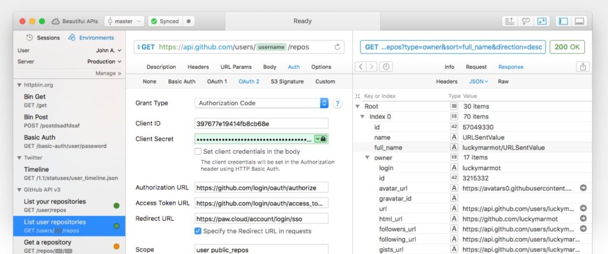Click the Scope field with user public_repos
The width and height of the screenshot is (608, 254).
tap(261, 249)
